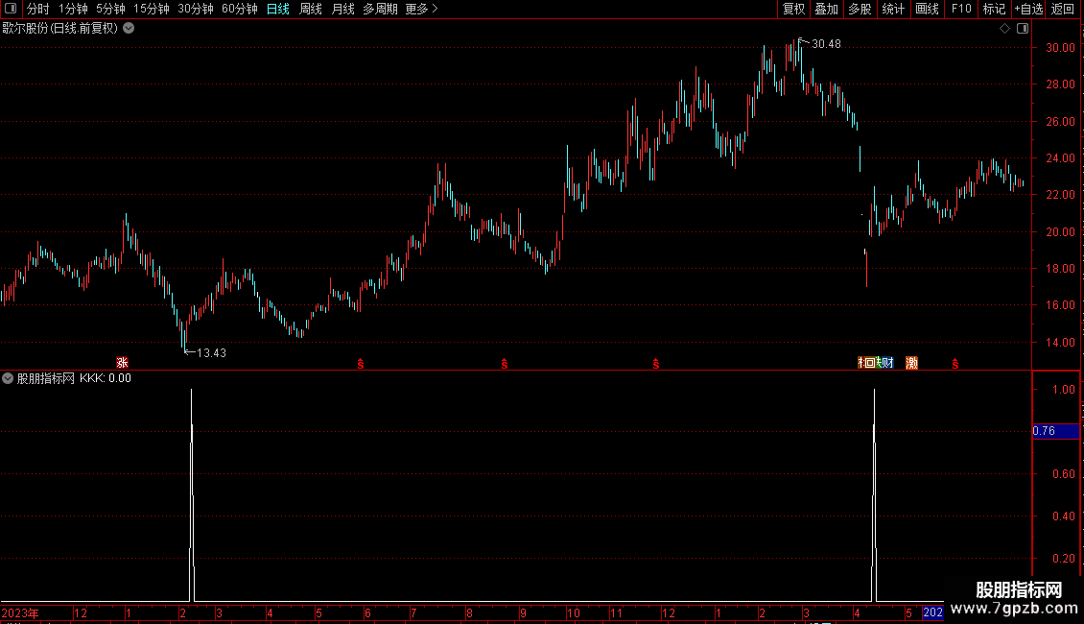Open the 多周期 multi-period view

coord(380,9)
